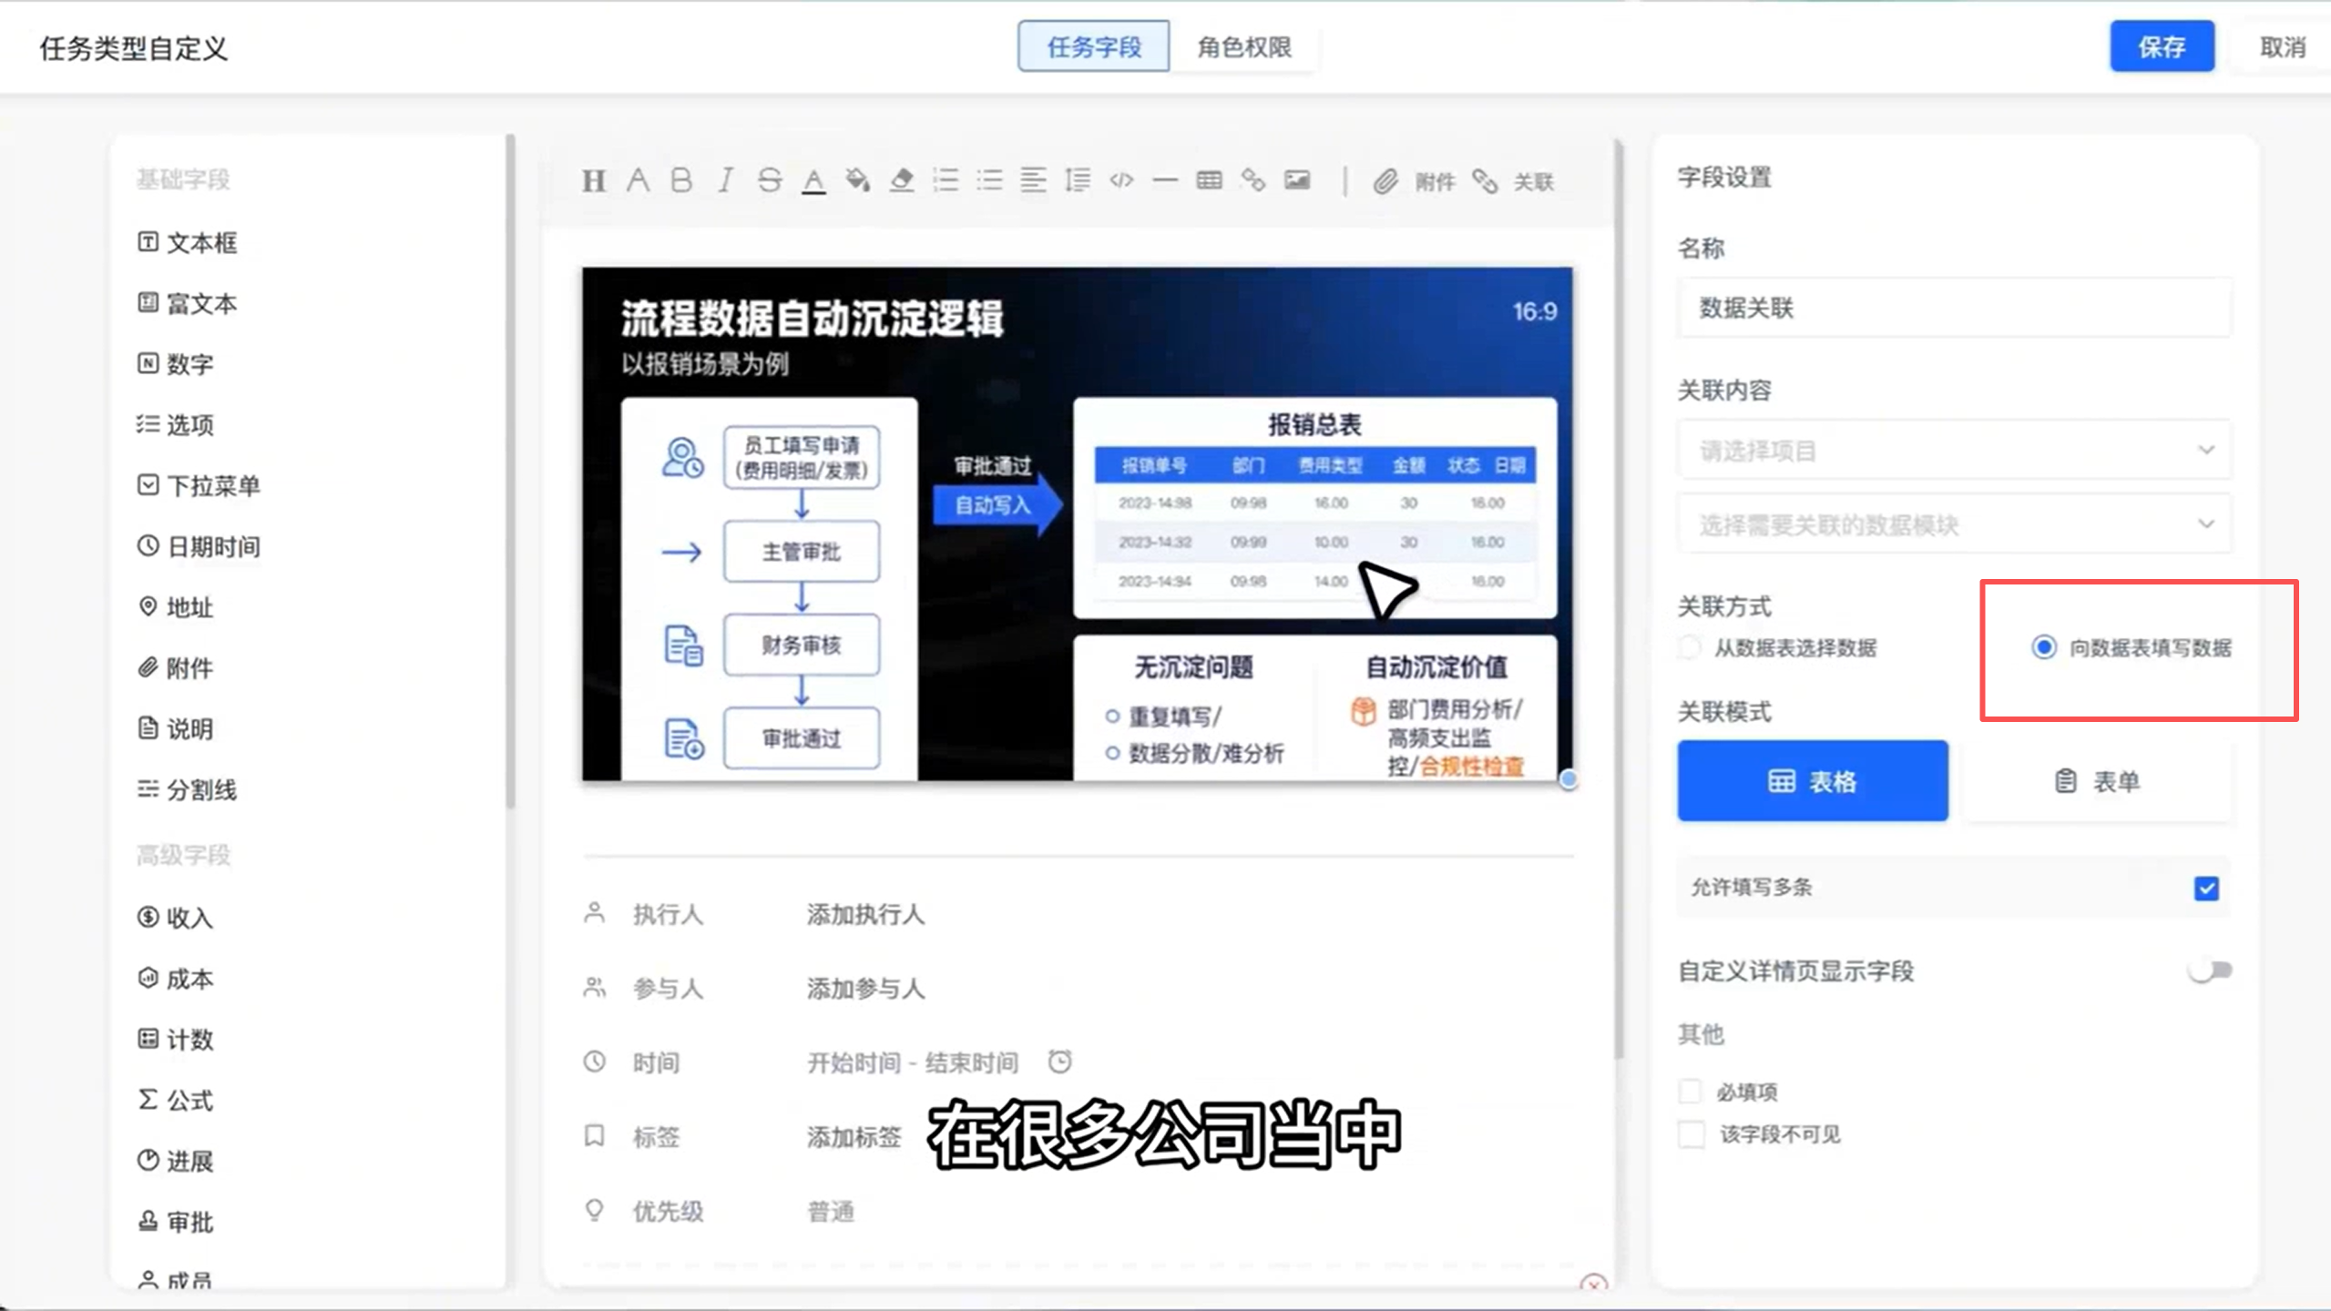The width and height of the screenshot is (2331, 1311).
Task: Choose the 表格 association mode
Action: pos(1813,781)
